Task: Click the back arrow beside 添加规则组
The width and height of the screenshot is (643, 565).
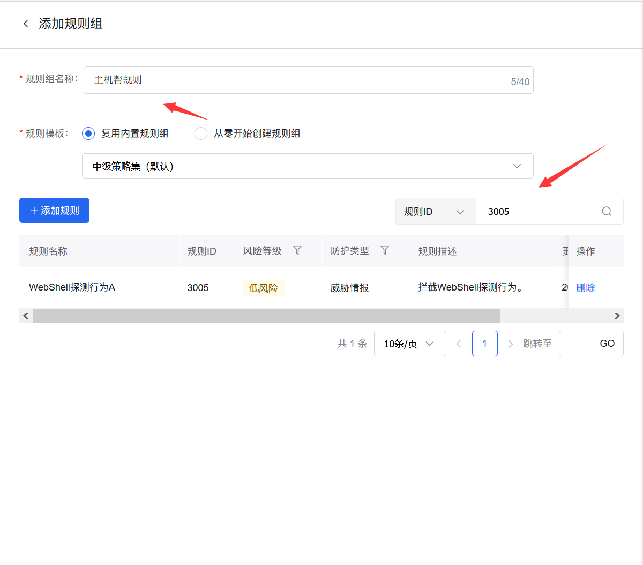Action: [x=26, y=24]
